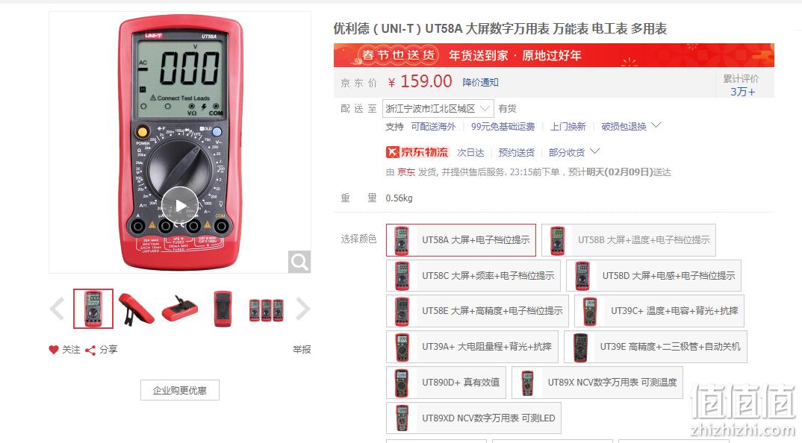Show next thumbnails with the right arrow
This screenshot has height=443, width=802.
click(302, 309)
